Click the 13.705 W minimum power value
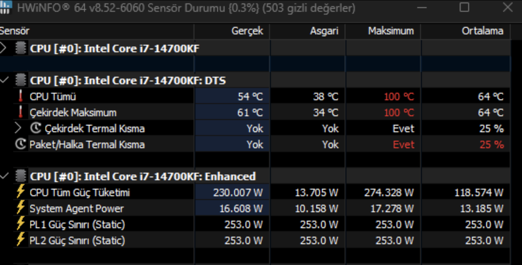 [x=316, y=192]
